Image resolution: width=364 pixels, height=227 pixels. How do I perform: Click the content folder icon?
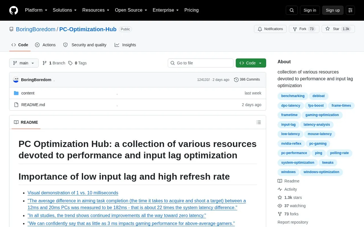click(16, 93)
